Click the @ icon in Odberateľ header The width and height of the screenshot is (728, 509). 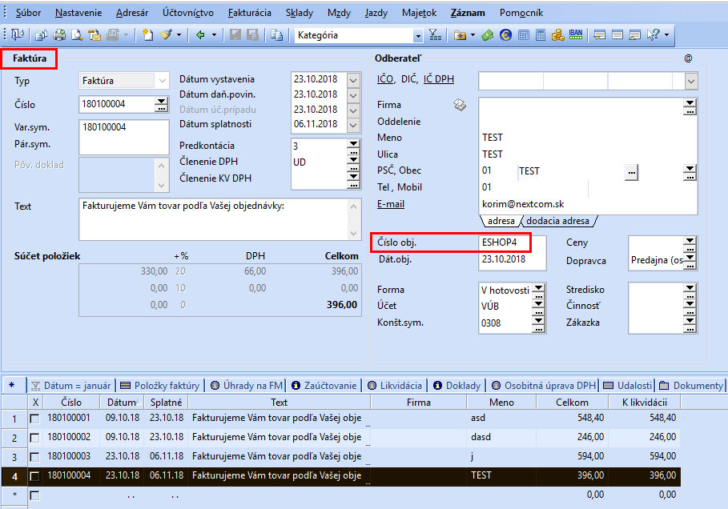pyautogui.click(x=688, y=58)
